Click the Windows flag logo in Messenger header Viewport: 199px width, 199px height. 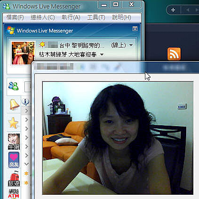[11, 31]
